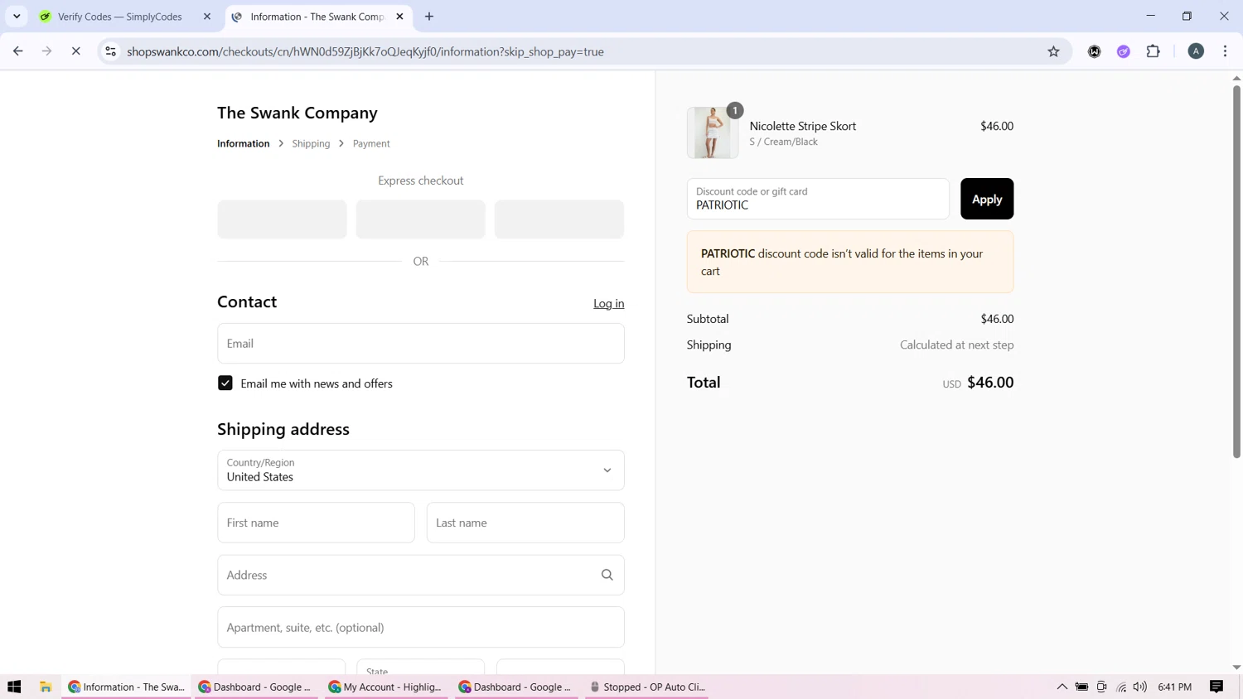Image resolution: width=1243 pixels, height=699 pixels.
Task: Open The Swank Company store title
Action: [x=297, y=113]
